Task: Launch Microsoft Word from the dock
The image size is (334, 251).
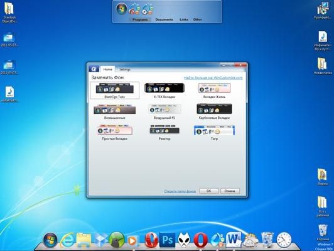Action: 234,240
